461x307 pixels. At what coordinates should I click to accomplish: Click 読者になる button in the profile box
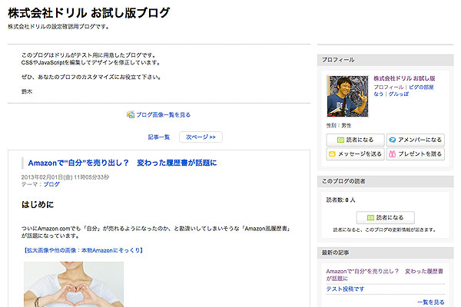click(355, 140)
